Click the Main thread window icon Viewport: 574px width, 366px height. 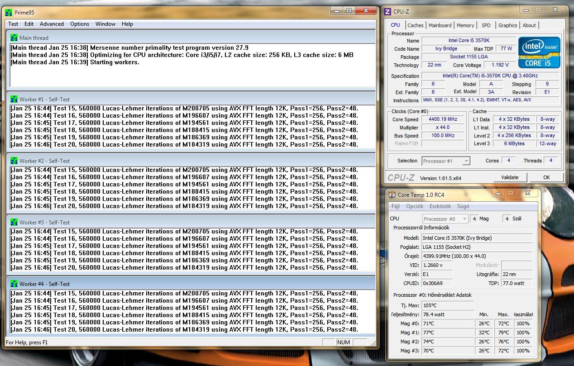(x=14, y=38)
